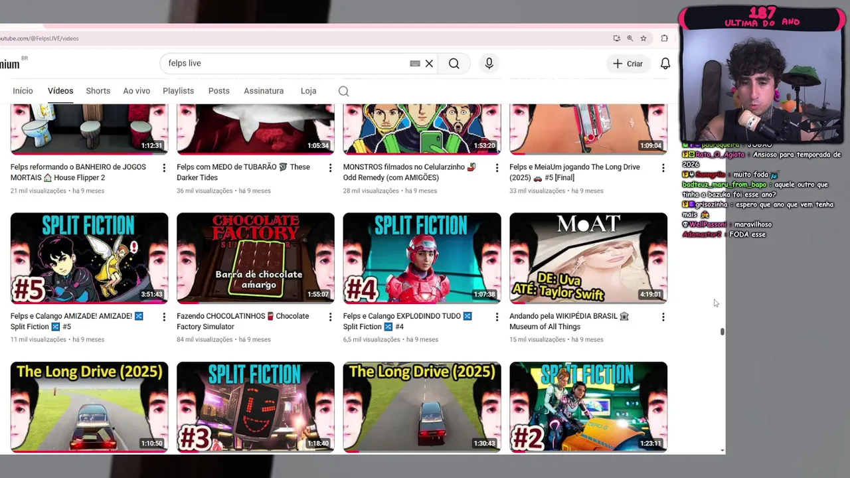This screenshot has width=850, height=478.
Task: Open options menu for Long Drive #5 Final video
Action: [x=663, y=169]
